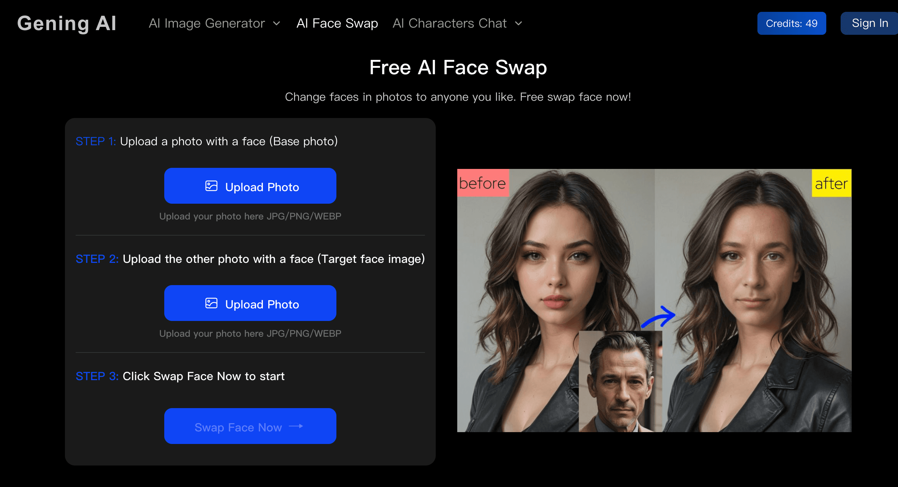Click the Credits: 49 button
Screen dimensions: 898x487
791,24
